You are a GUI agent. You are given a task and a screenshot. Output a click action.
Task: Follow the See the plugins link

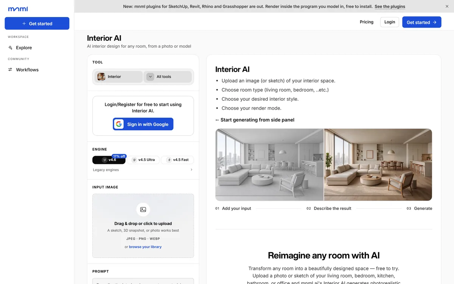point(390,6)
